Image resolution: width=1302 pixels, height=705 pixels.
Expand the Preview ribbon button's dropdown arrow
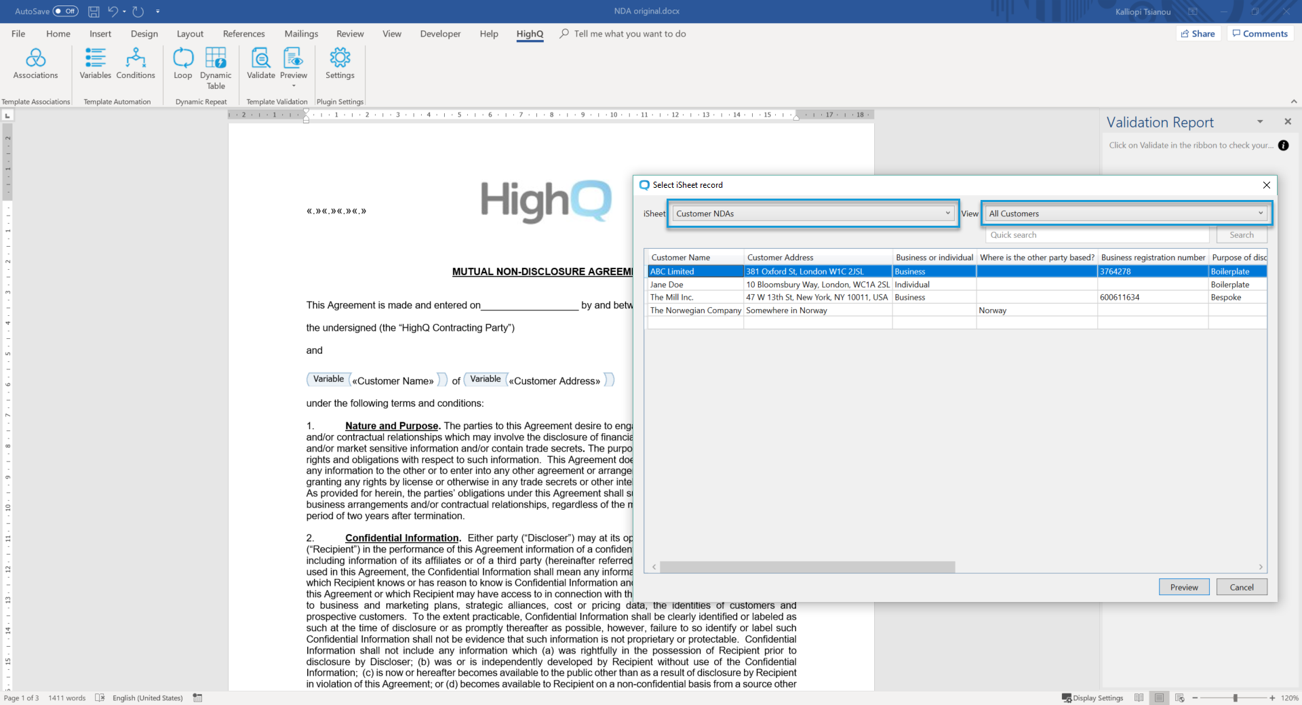point(294,86)
